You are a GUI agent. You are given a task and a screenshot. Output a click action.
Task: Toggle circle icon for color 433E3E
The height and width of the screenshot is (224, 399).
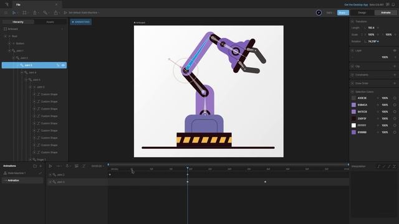(x=395, y=98)
